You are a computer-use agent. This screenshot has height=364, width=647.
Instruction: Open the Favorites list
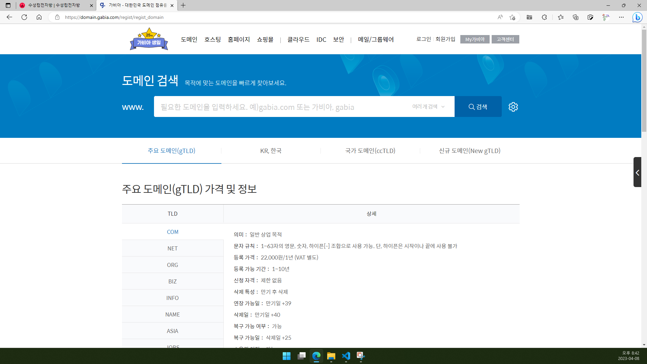[x=561, y=17]
